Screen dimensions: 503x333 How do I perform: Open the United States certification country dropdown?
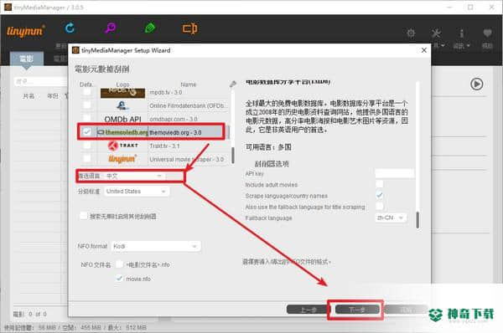pyautogui.click(x=137, y=192)
